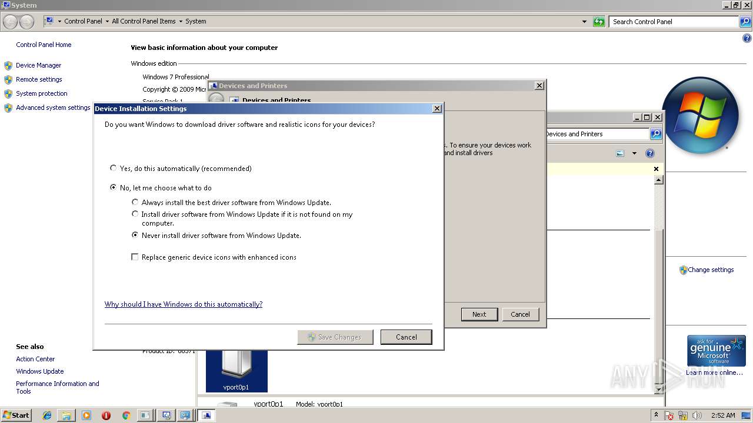The height and width of the screenshot is (423, 753).
Task: Click the All Control Panel Items breadcrumb
Action: pyautogui.click(x=144, y=21)
